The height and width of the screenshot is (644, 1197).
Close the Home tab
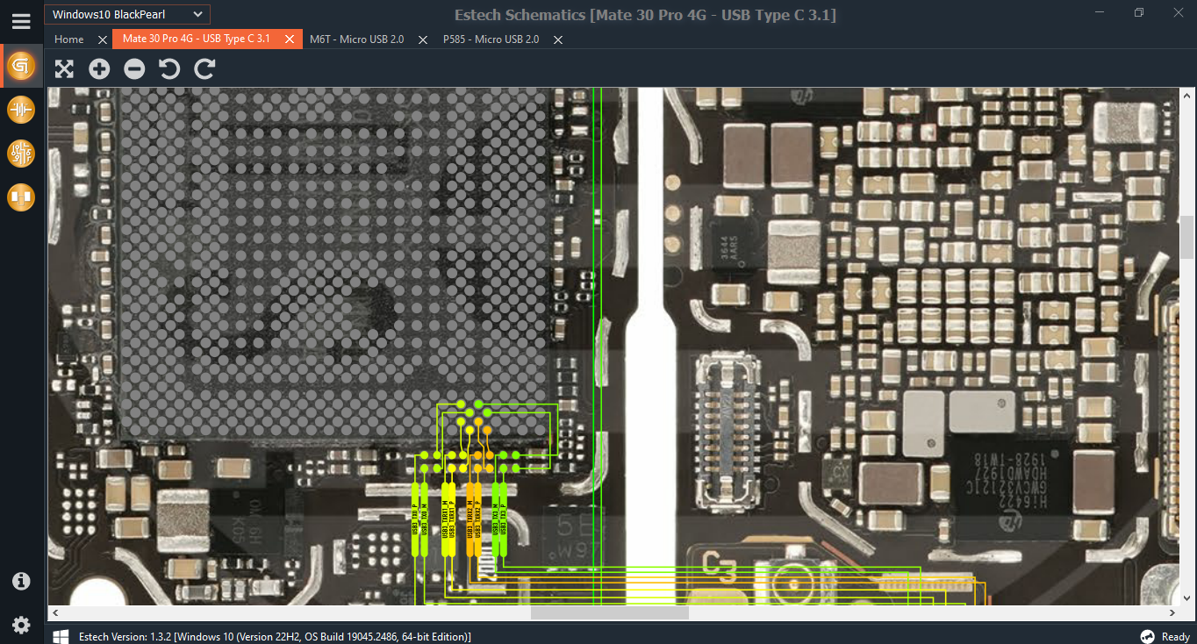[103, 39]
